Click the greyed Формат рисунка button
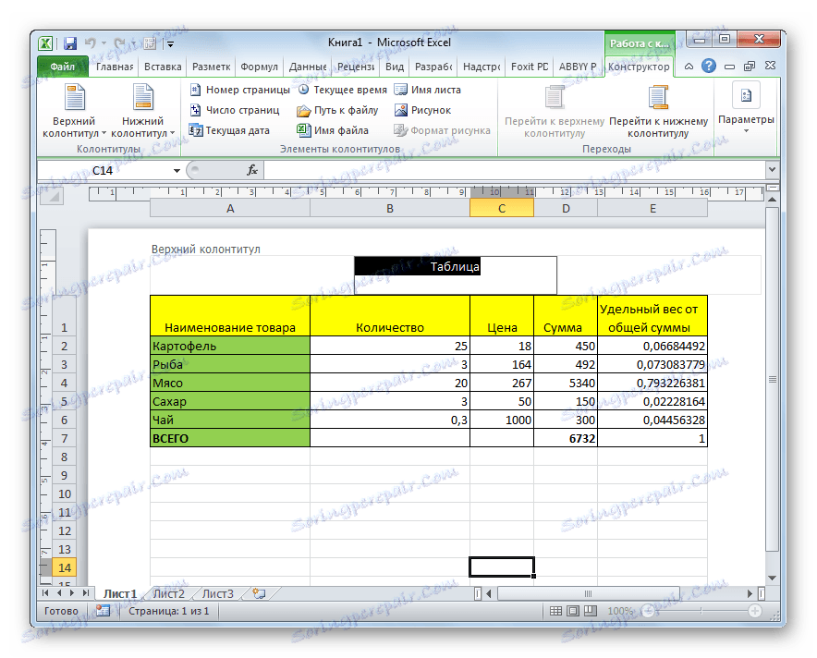The height and width of the screenshot is (658, 817). [443, 130]
